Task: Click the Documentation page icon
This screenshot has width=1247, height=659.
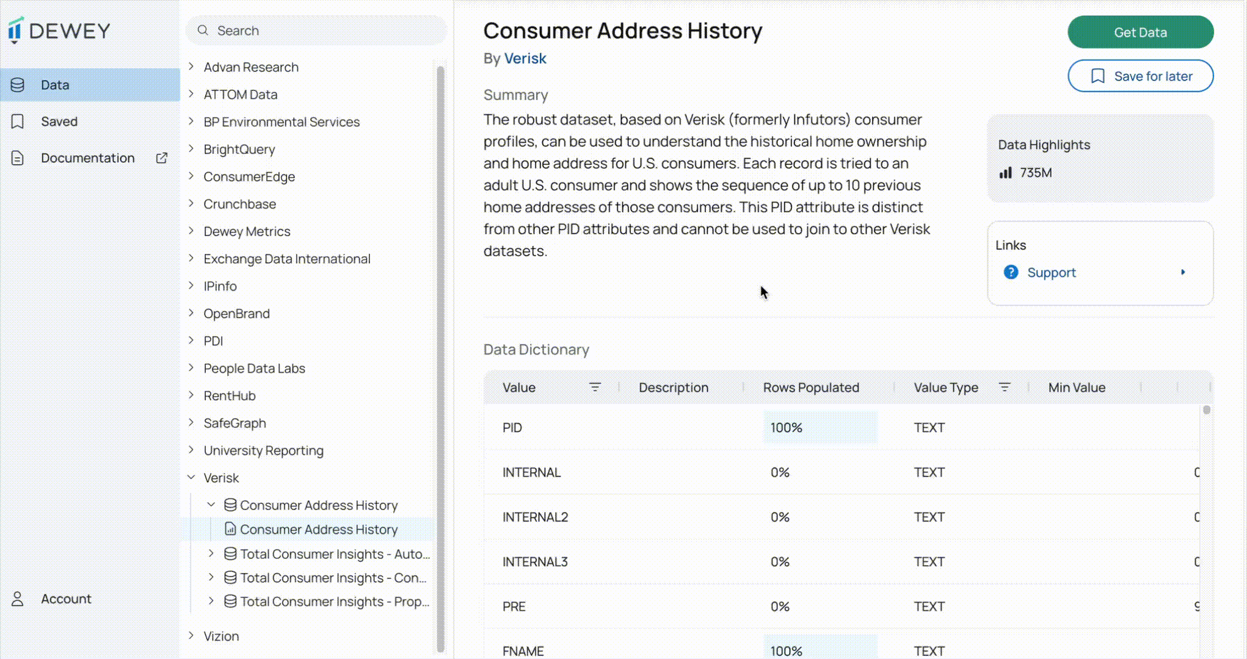Action: [18, 158]
